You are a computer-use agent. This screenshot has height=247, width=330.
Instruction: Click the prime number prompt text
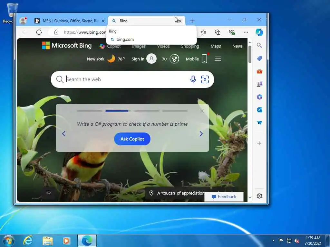(132, 124)
